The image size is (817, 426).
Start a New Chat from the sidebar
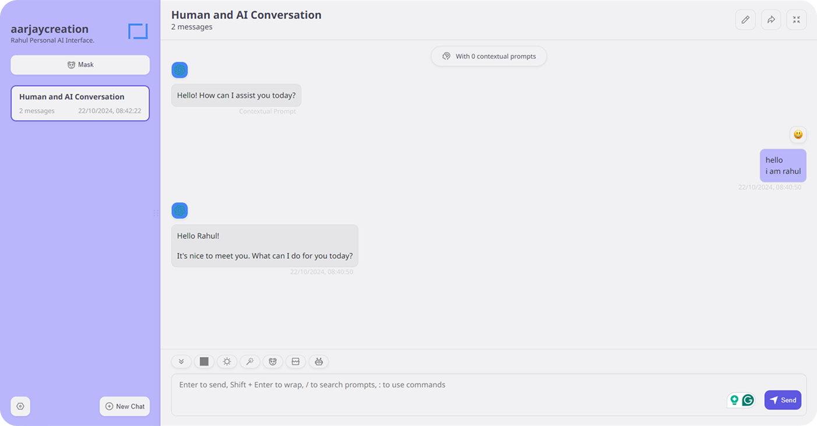125,406
